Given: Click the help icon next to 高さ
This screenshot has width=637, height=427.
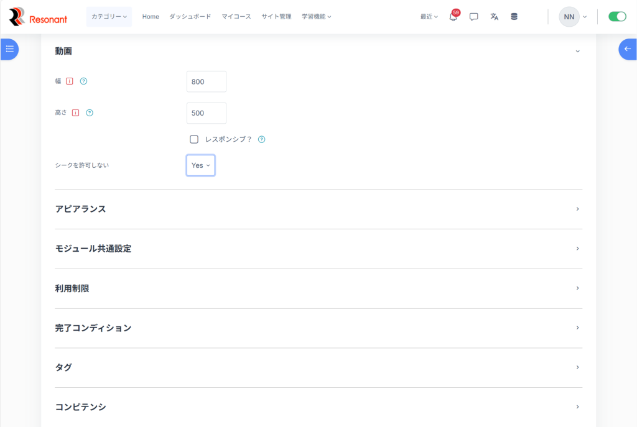Looking at the screenshot, I should (x=90, y=113).
